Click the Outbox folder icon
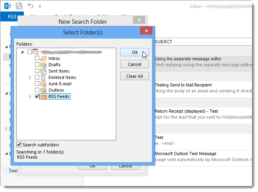 point(43,90)
